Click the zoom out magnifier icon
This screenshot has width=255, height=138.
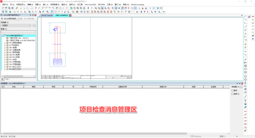pos(81,8)
